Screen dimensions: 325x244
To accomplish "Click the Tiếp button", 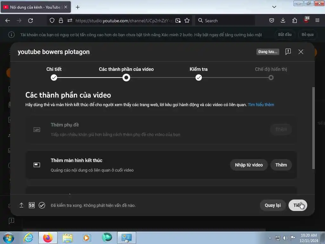I will (x=298, y=205).
